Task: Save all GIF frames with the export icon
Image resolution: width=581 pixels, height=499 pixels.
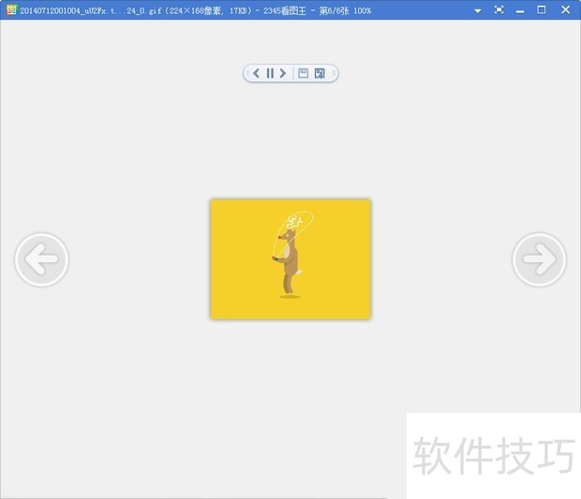Action: (x=320, y=73)
